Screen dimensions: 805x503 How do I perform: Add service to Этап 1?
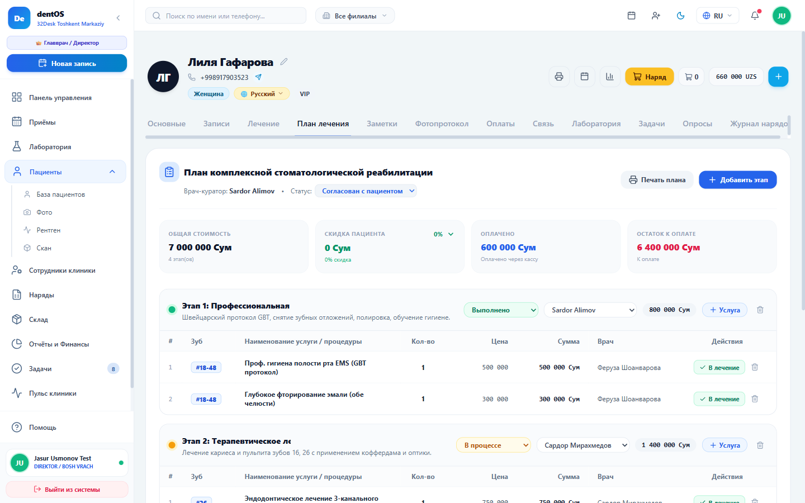click(724, 310)
